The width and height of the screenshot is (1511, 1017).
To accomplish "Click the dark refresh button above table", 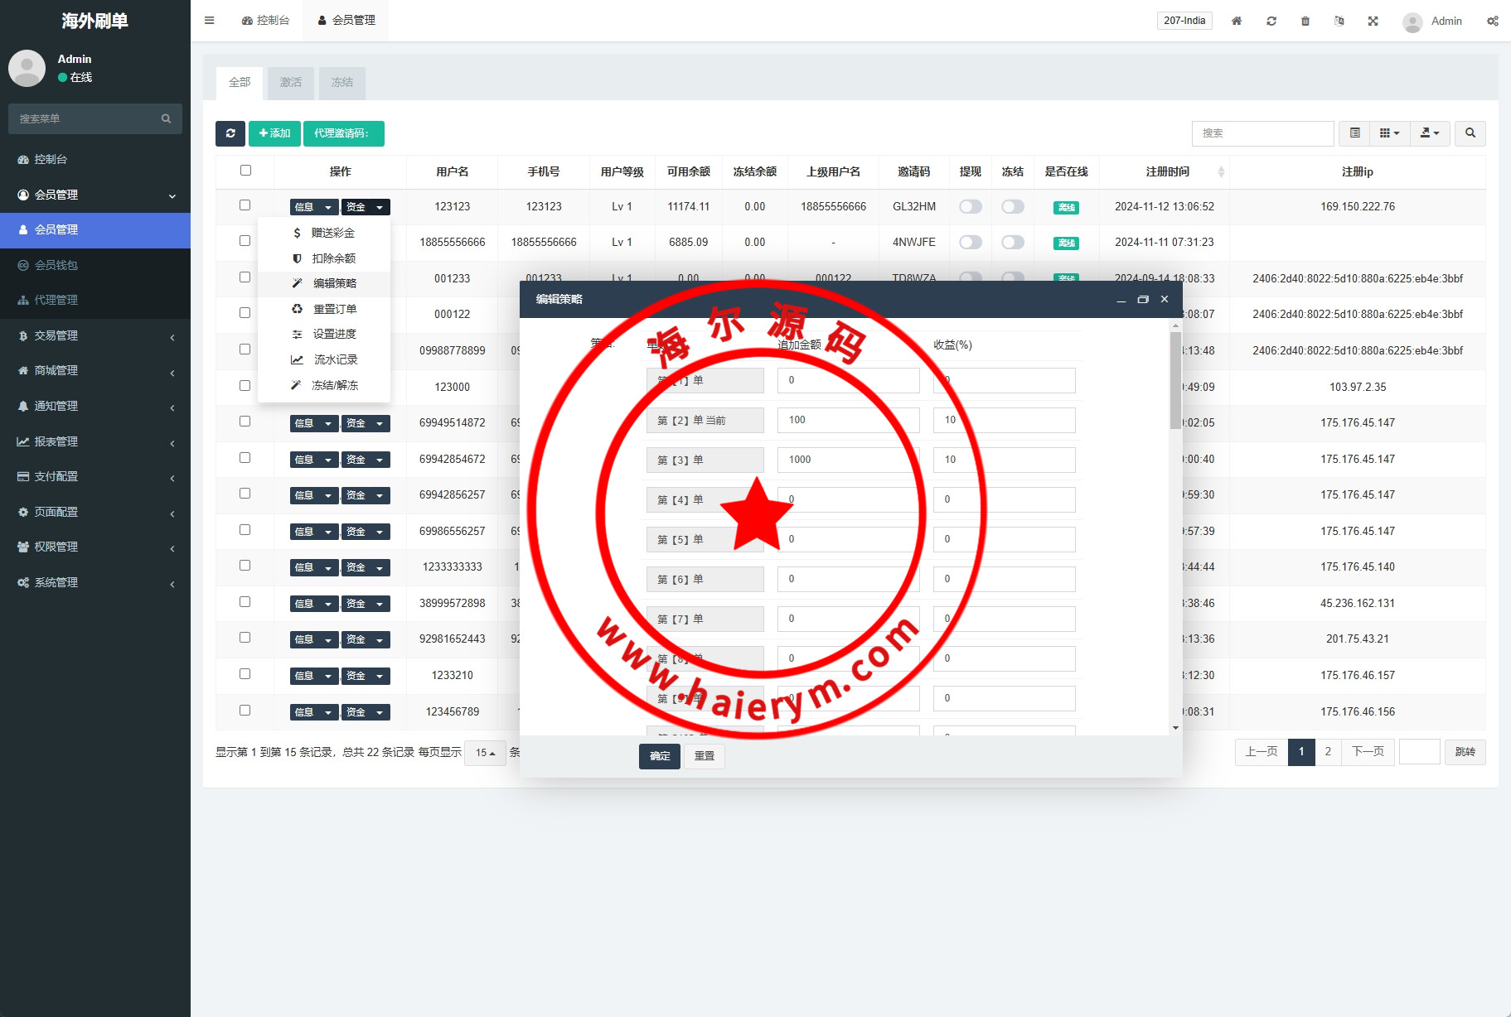I will pos(230,133).
